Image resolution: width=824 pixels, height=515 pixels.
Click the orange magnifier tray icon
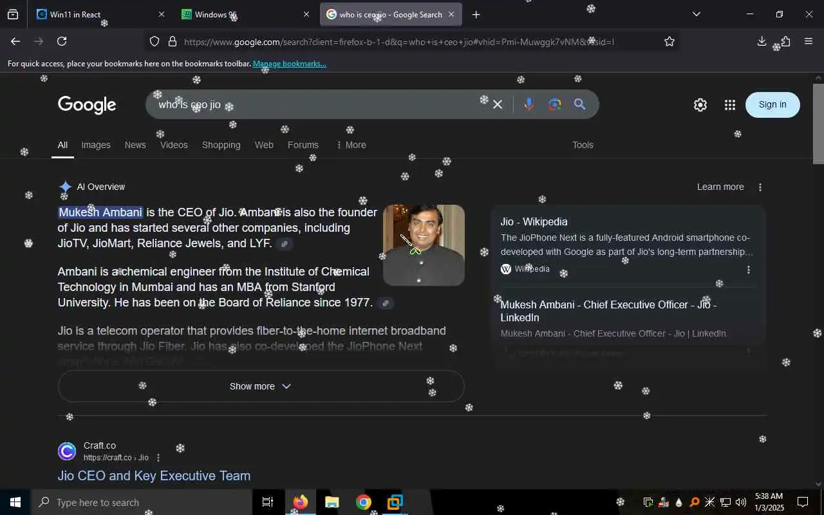click(x=695, y=502)
